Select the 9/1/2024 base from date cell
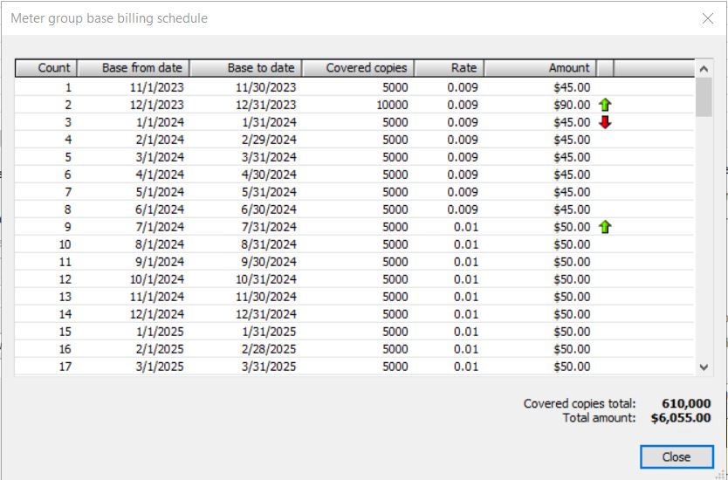Screen dimensions: 728x480 click(x=161, y=262)
